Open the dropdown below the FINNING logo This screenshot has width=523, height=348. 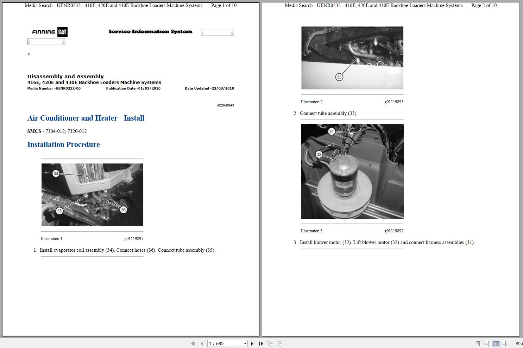tap(46, 41)
